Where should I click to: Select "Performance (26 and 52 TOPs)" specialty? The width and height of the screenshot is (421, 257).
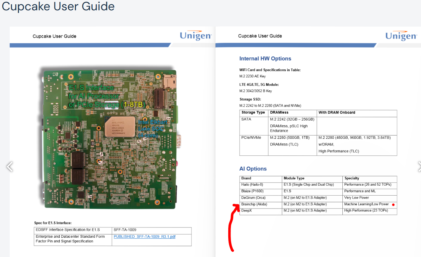[368, 185]
